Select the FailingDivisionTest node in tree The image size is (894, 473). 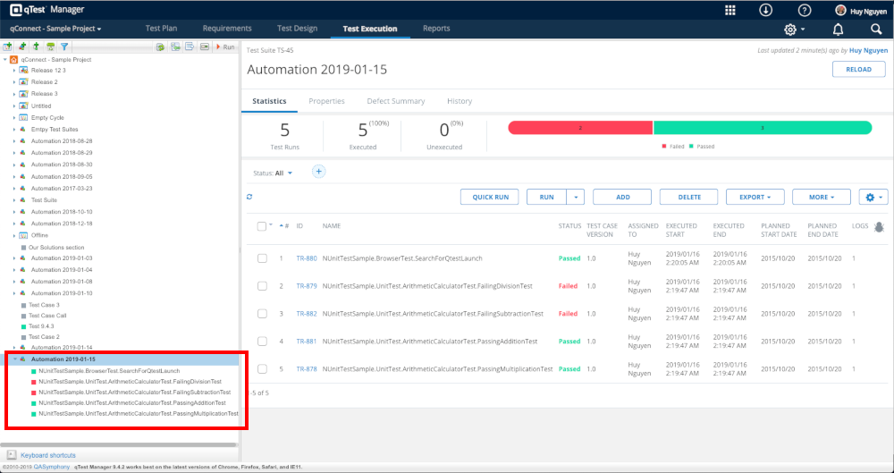tap(130, 381)
